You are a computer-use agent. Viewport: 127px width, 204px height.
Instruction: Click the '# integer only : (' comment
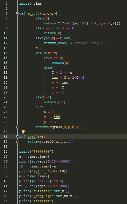[88, 43]
